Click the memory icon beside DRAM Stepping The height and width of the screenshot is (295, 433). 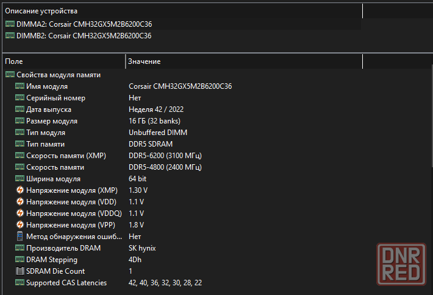[20, 260]
